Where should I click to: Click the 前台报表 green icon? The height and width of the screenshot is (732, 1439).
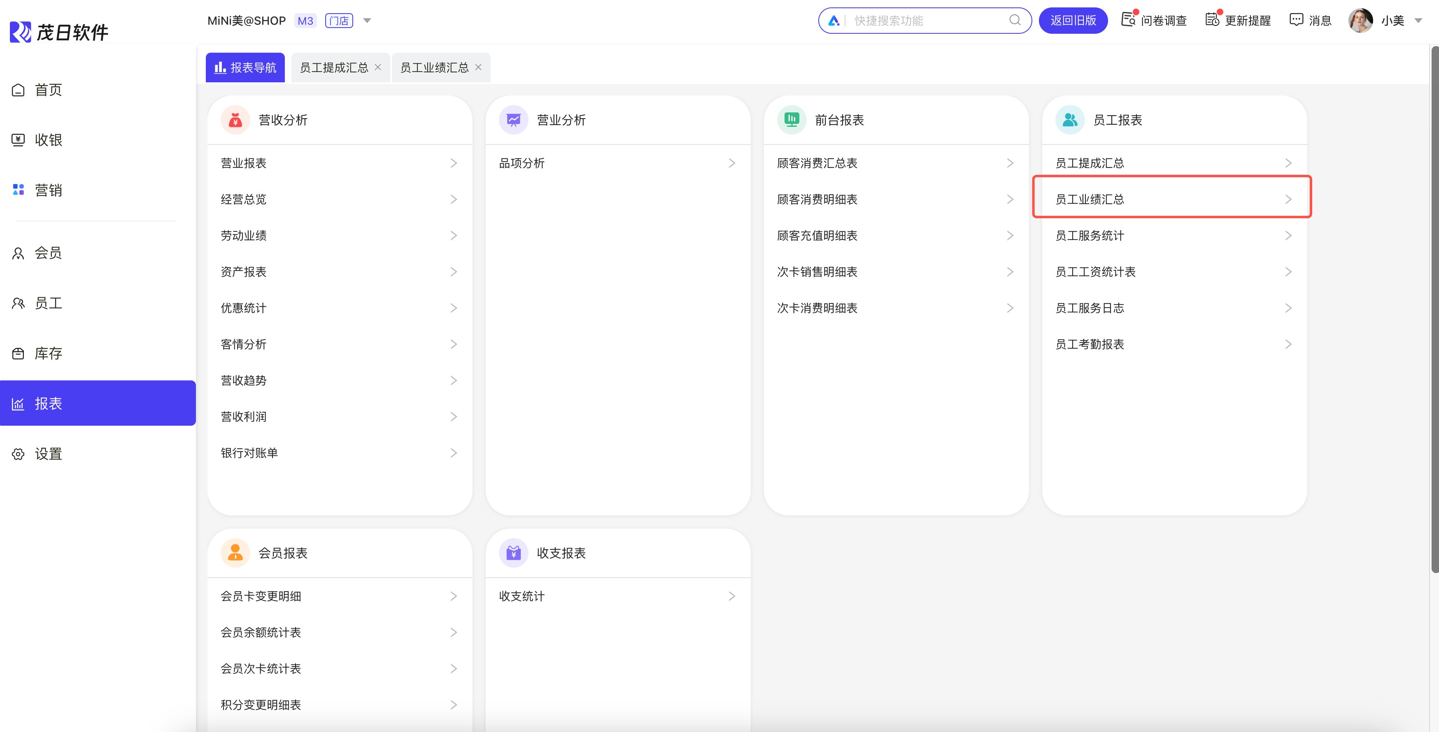[792, 119]
